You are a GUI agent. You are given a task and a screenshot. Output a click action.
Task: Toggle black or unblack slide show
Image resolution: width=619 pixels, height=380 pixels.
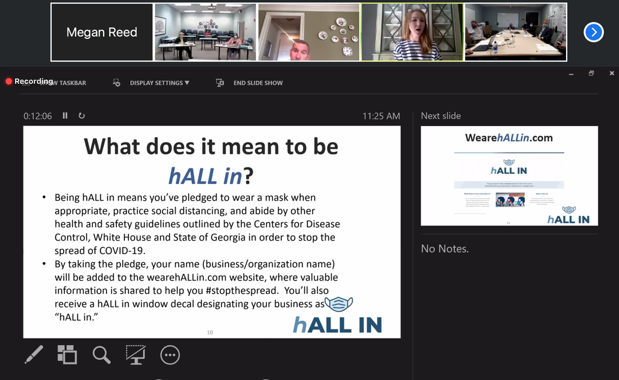click(136, 355)
